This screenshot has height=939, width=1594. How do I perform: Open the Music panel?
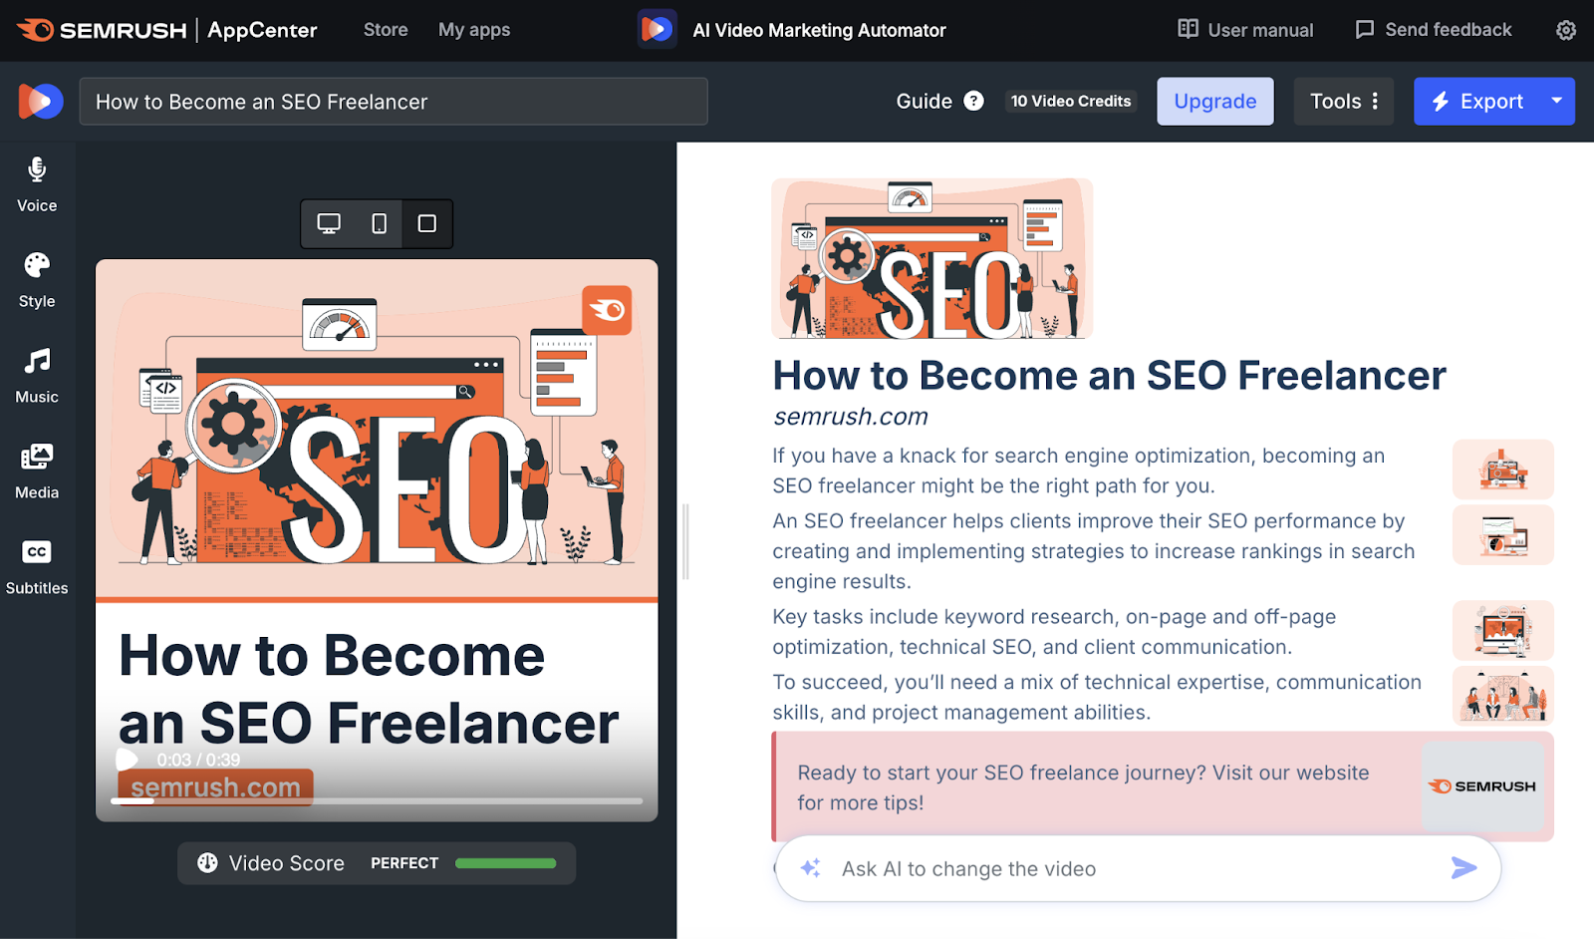click(37, 376)
